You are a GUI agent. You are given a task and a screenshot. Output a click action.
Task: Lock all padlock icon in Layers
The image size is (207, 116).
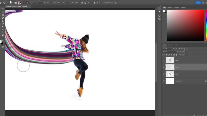[177, 55]
